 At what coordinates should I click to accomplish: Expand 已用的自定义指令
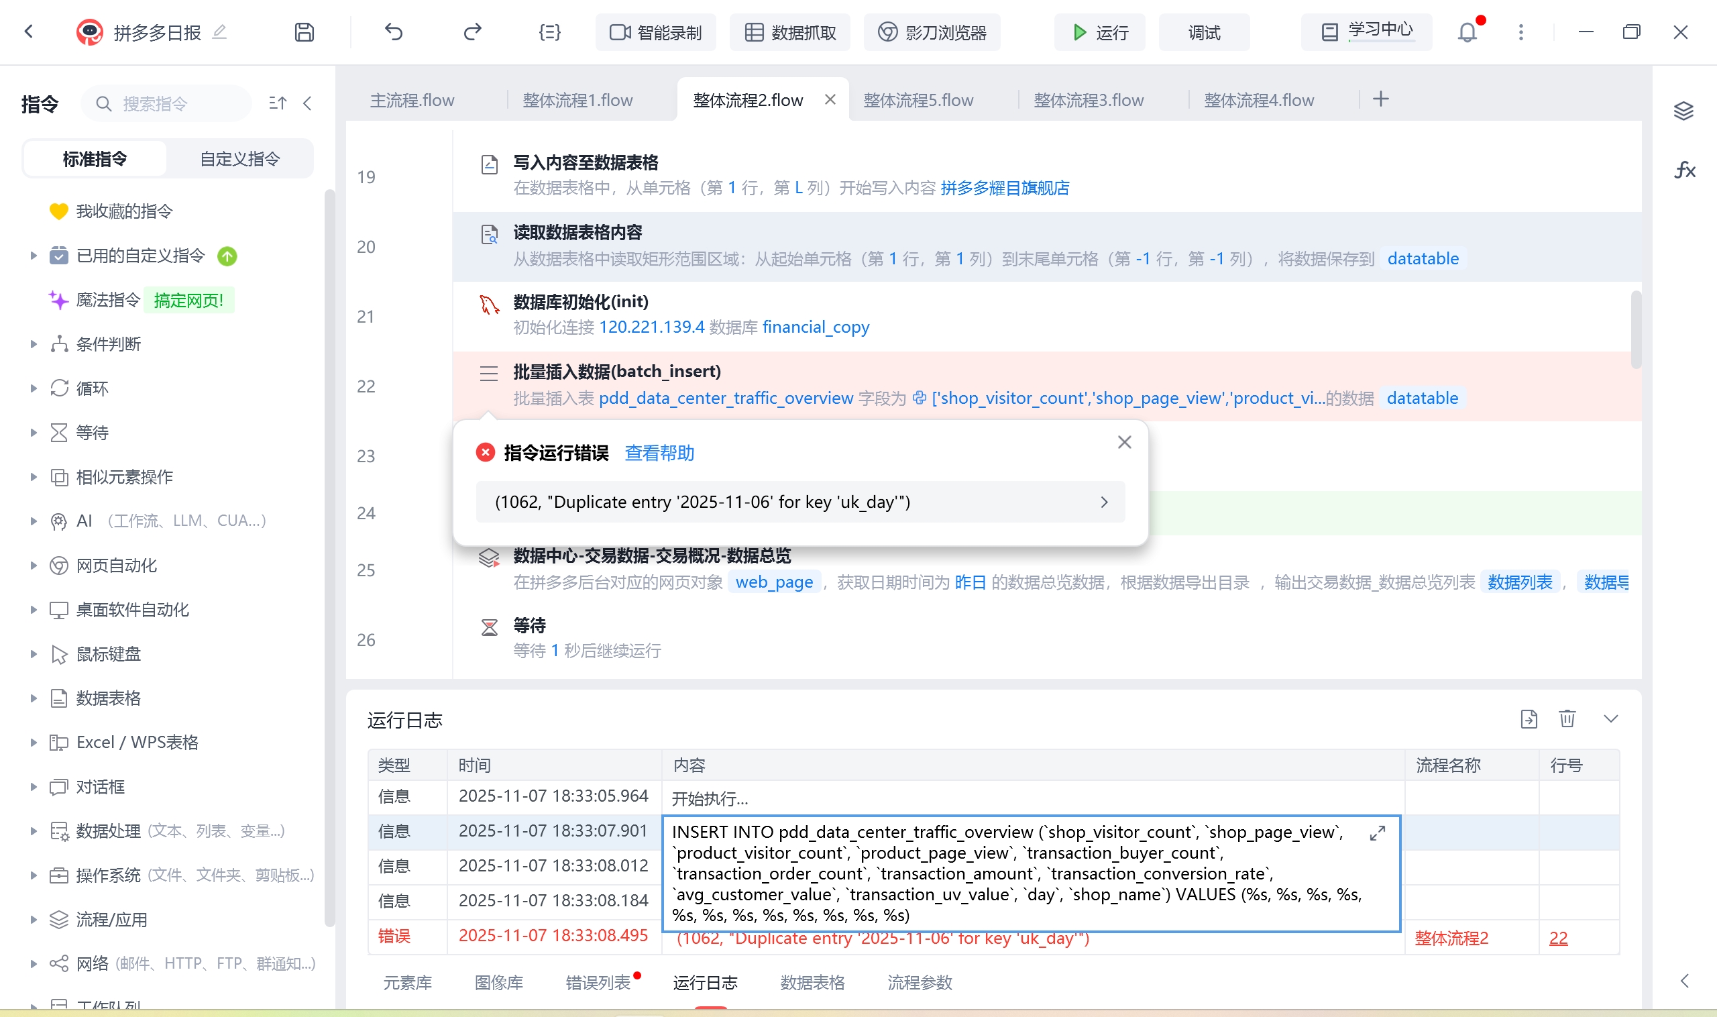[x=33, y=256]
